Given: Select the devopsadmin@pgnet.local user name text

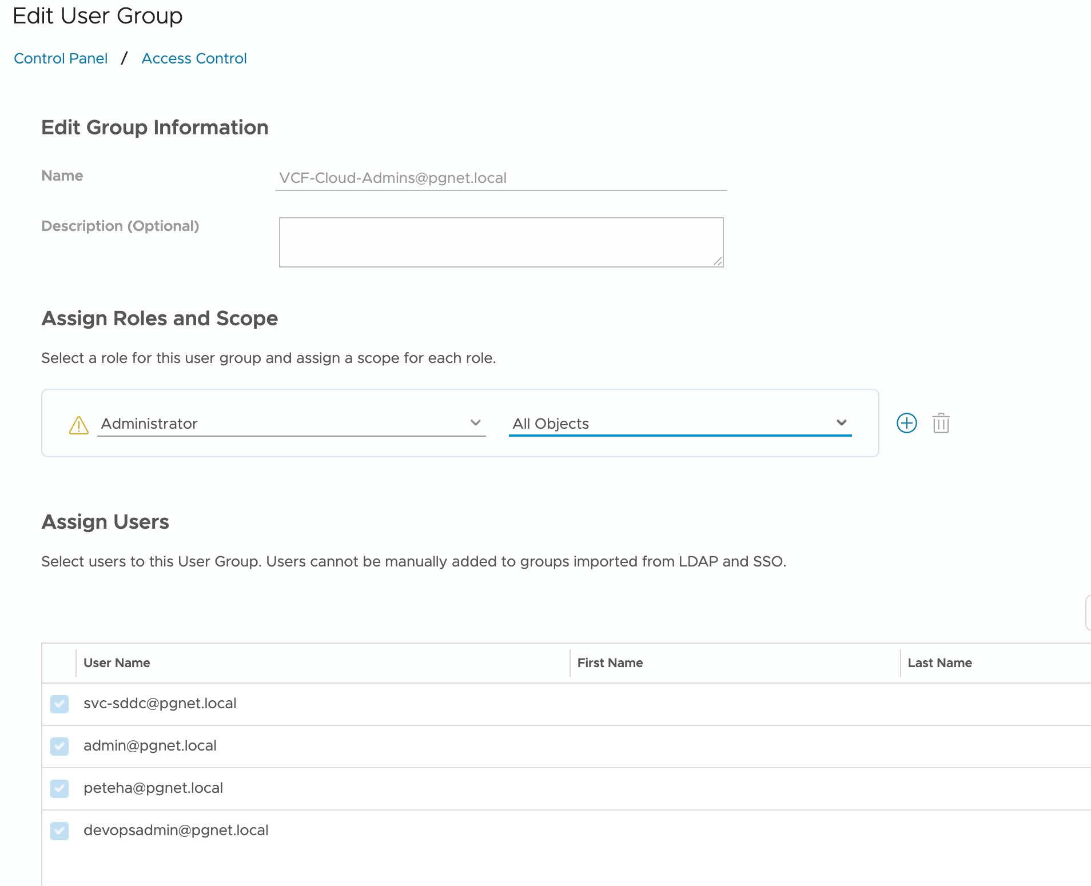Looking at the screenshot, I should (x=176, y=830).
